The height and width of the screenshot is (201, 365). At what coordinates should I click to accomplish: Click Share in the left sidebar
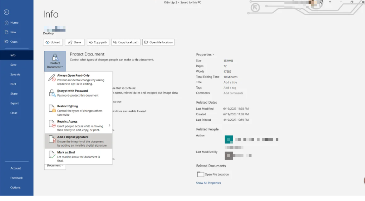pyautogui.click(x=16, y=94)
